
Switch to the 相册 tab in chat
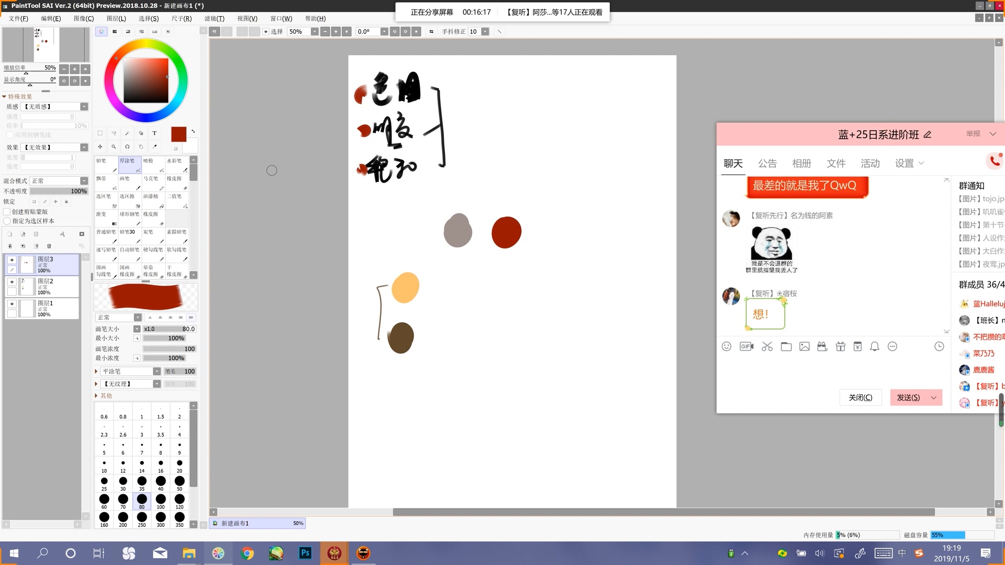coord(801,163)
